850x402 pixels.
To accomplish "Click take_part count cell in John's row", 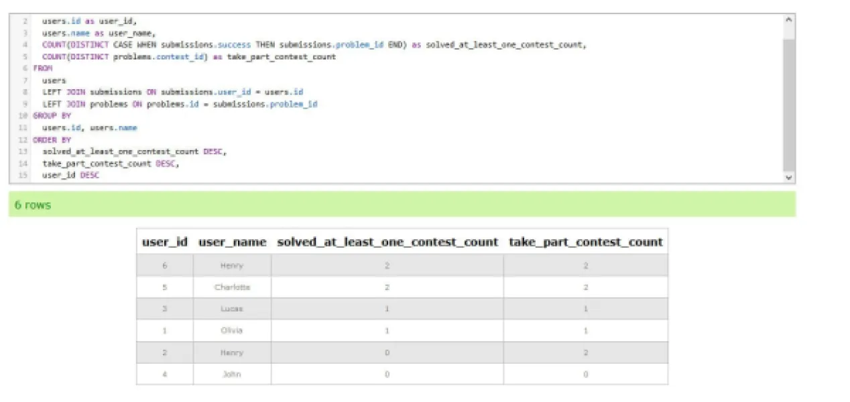I will (586, 374).
